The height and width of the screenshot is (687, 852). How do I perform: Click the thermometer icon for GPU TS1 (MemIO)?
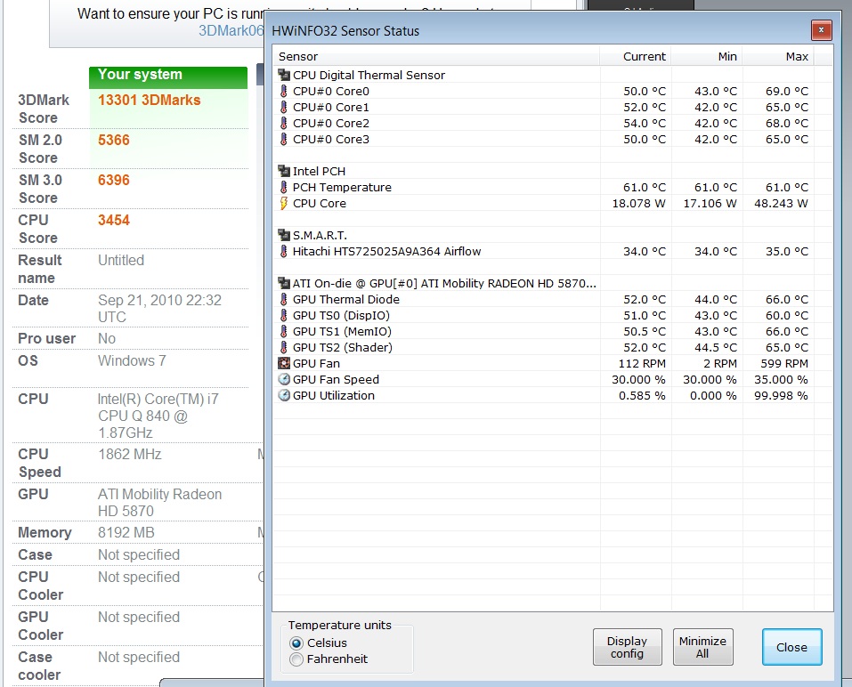(284, 331)
